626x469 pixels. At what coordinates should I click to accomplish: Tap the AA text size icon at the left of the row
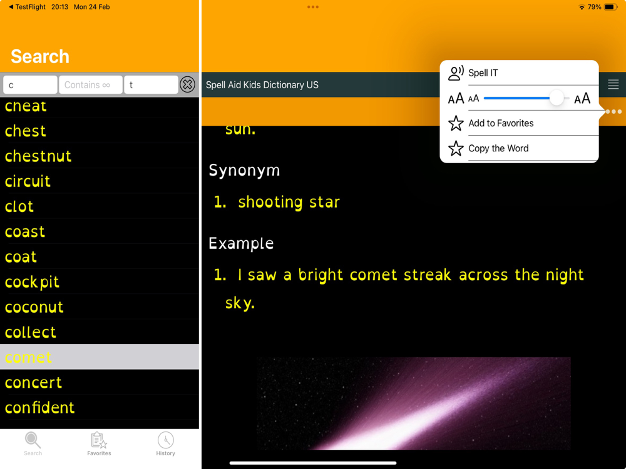[x=456, y=99]
